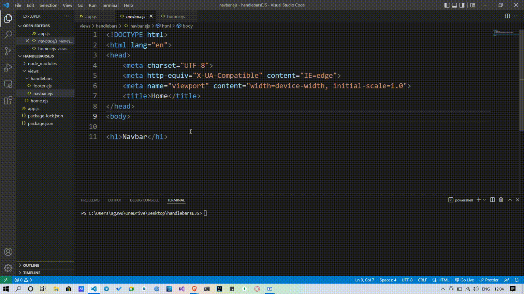Viewport: 524px width, 294px height.
Task: Delete the terminal with trash icon
Action: [501, 200]
